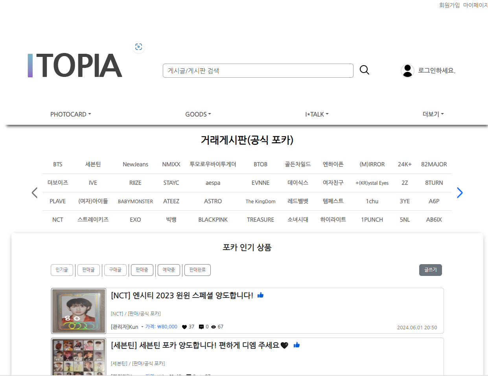Image resolution: width=488 pixels, height=376 pixels.
Task: Select 82MAJOR in artist list
Action: [434, 164]
